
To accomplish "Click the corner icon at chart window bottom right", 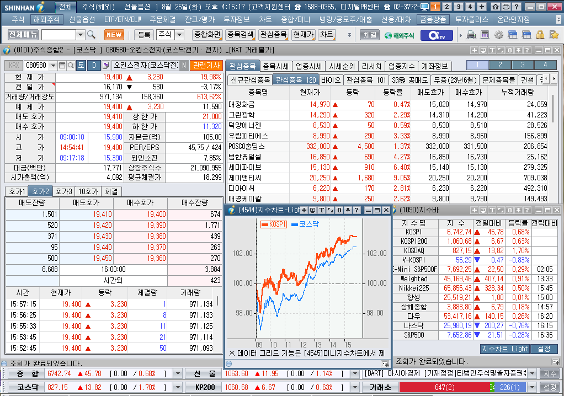I will tap(385, 363).
